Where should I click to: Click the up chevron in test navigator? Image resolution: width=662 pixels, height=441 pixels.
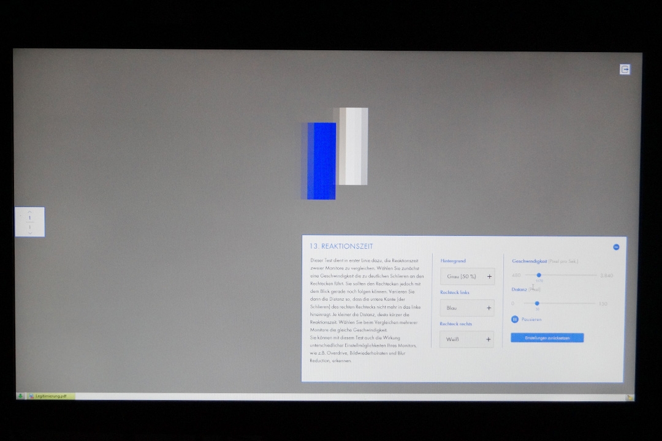(29, 212)
